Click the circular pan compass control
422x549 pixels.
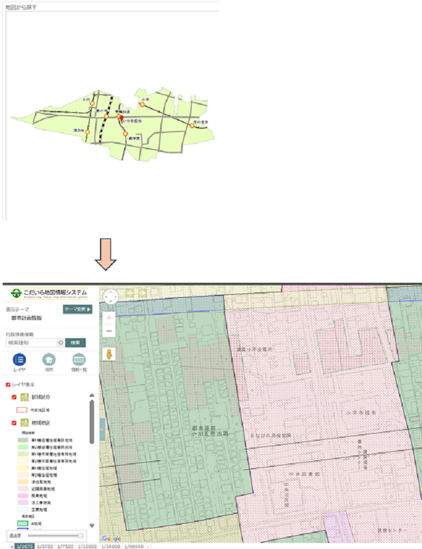tap(111, 297)
